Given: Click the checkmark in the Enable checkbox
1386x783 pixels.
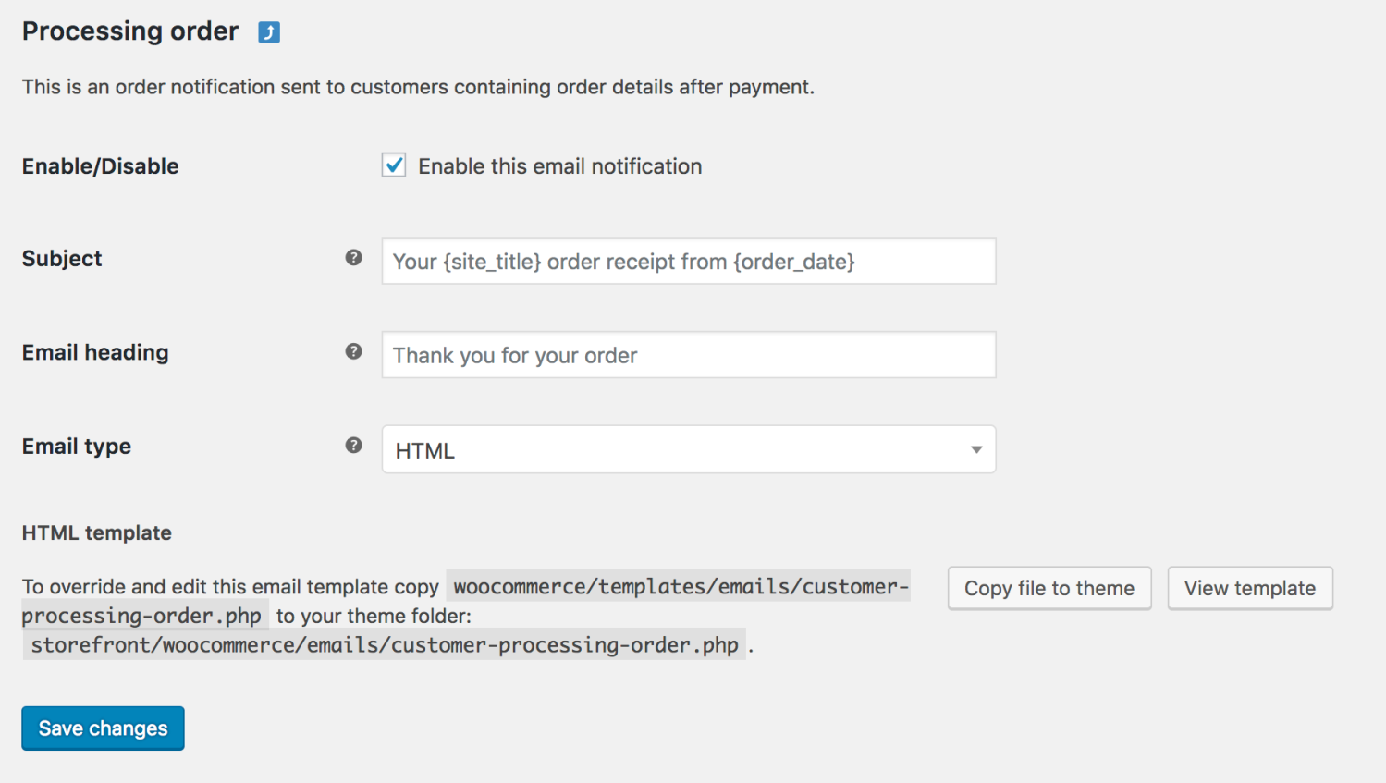Looking at the screenshot, I should coord(393,165).
